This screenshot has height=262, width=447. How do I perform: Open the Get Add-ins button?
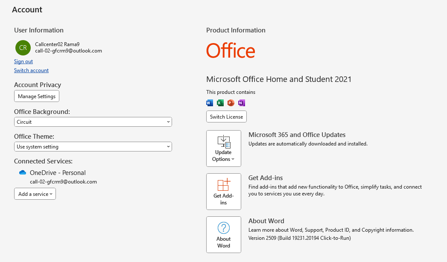point(224,191)
